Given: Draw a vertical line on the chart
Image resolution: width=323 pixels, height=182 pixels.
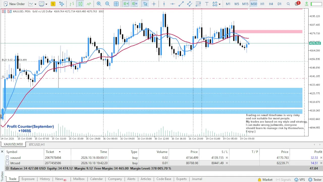Looking at the screenshot, I should point(164,4).
